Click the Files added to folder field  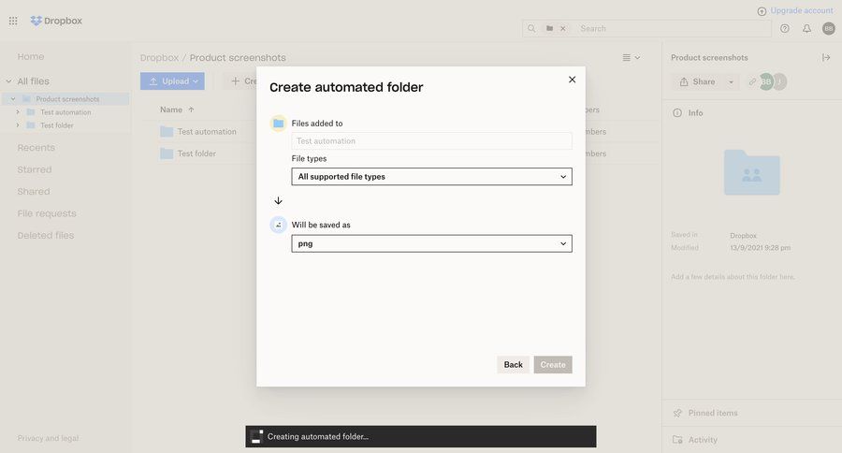431,140
